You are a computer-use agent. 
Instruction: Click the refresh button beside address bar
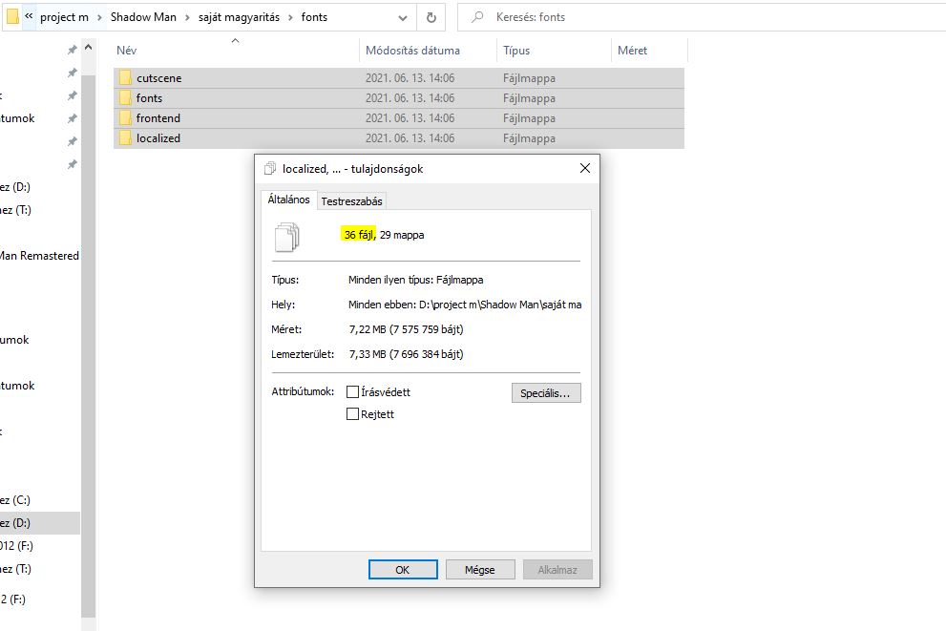point(431,17)
